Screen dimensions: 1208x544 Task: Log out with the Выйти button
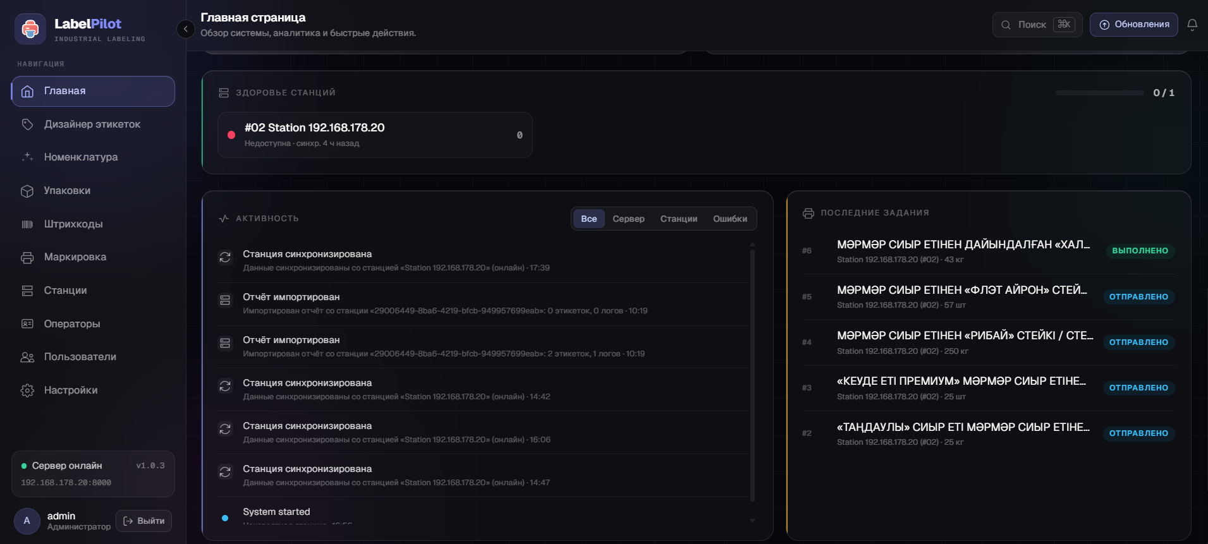tap(143, 521)
